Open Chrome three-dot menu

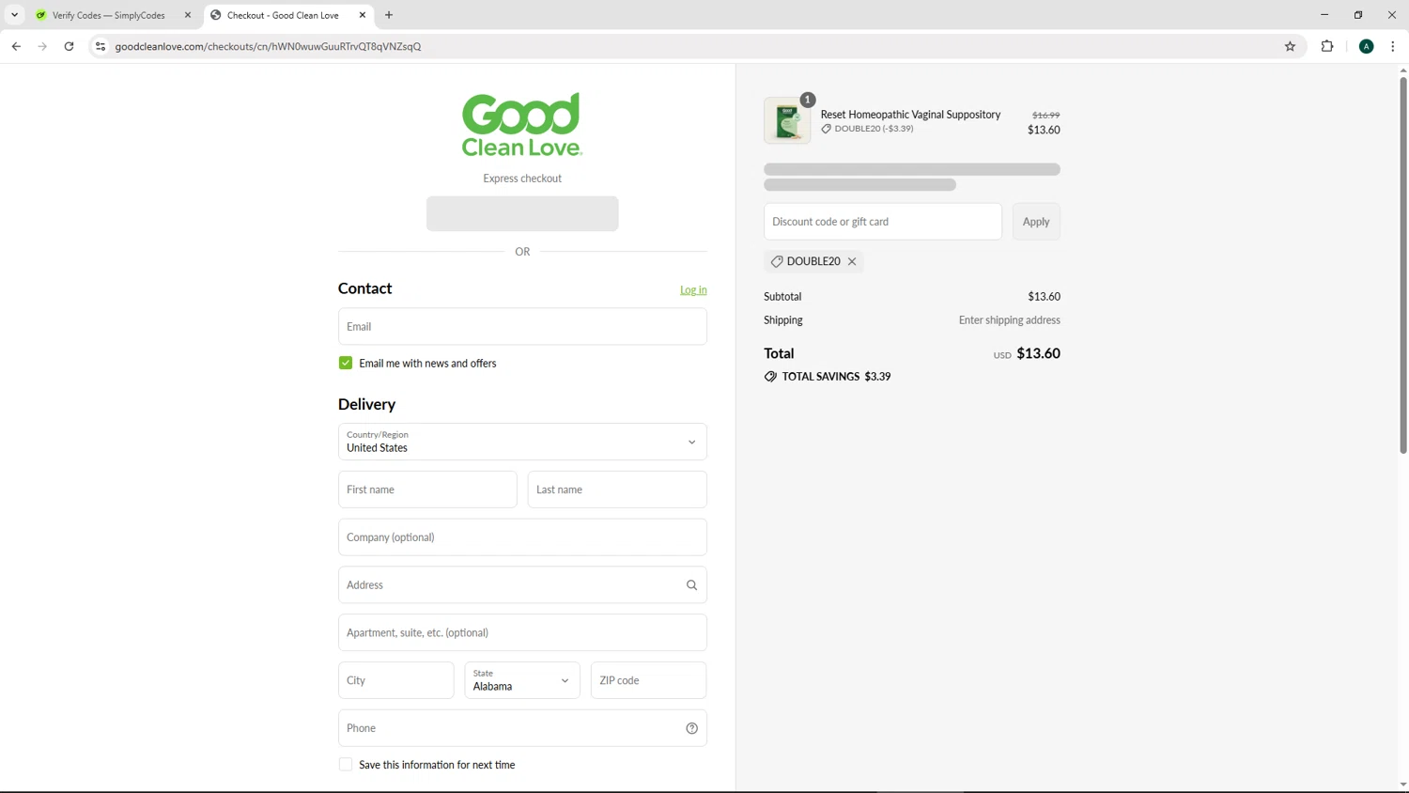tap(1393, 46)
